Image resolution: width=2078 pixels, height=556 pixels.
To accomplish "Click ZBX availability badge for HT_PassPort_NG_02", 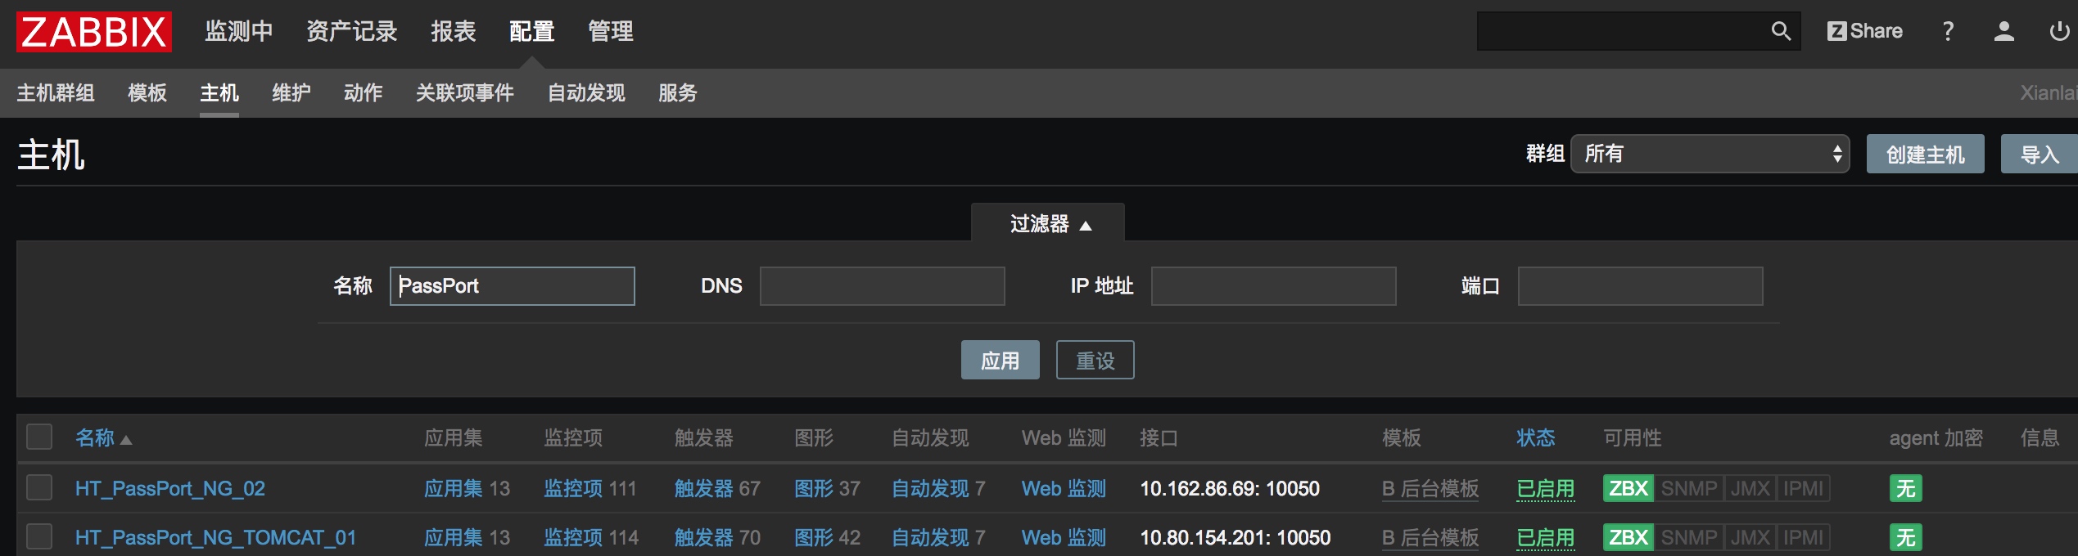I will (1628, 489).
